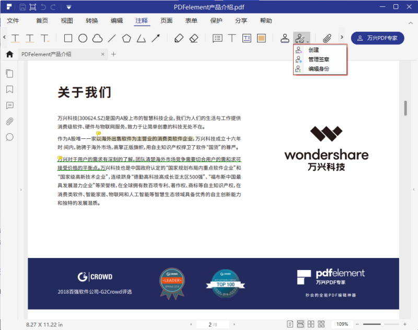Open the sticky note comment tool
The image size is (418, 330).
(217, 38)
